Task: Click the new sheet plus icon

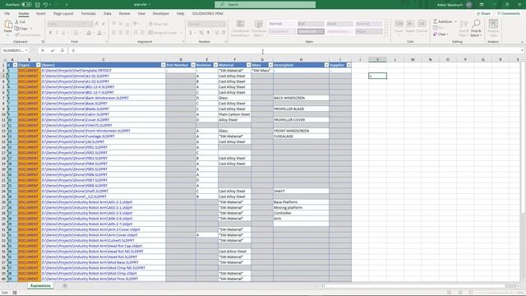Action: [x=65, y=285]
